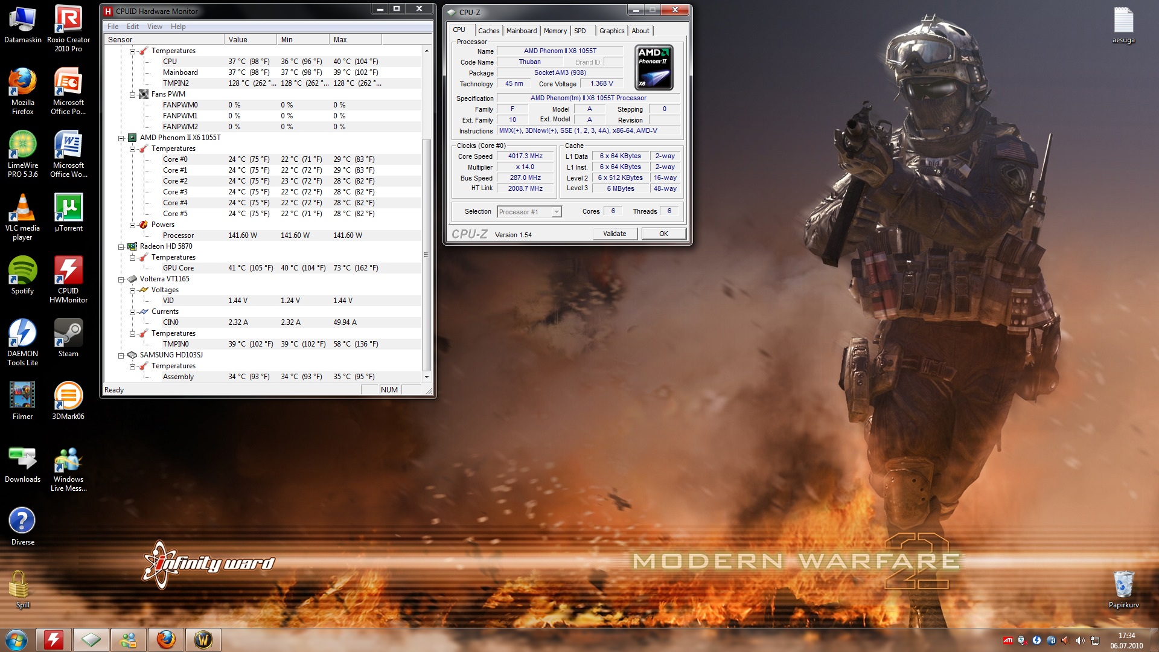
Task: Select the Processor power row
Action: (263, 235)
